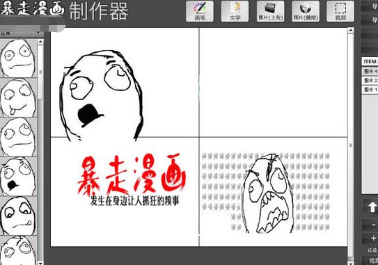The image size is (378, 265).
Task: Select the 图片 2 layer item
Action: tap(370, 81)
